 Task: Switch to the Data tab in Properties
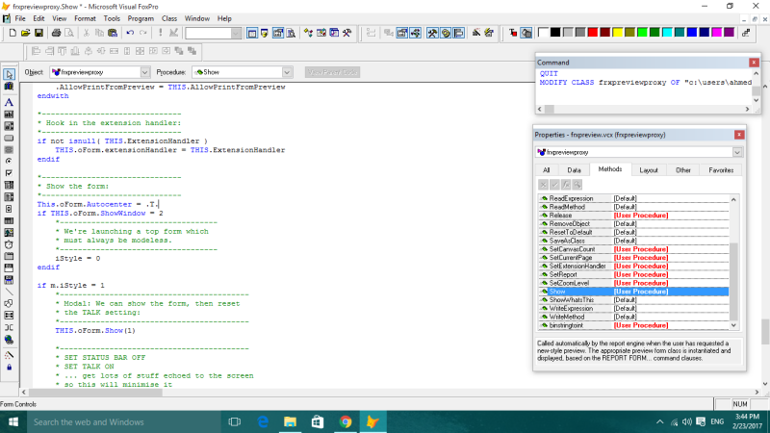coord(574,170)
